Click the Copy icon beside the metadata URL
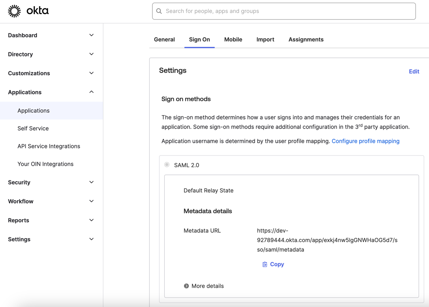Screen dimensions: 429x307 (265, 264)
